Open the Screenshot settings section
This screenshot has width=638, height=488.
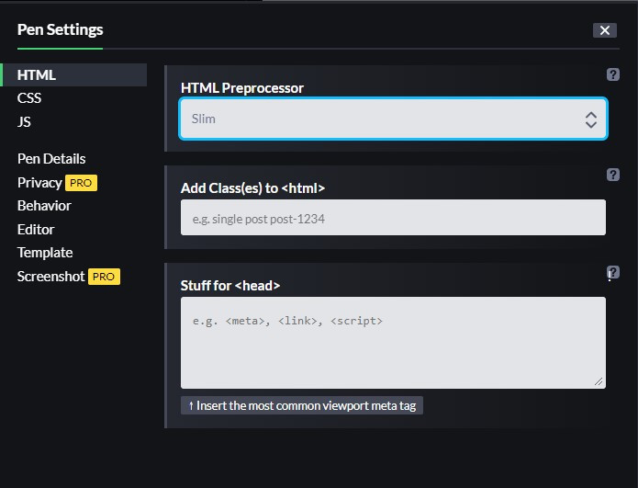pyautogui.click(x=51, y=276)
